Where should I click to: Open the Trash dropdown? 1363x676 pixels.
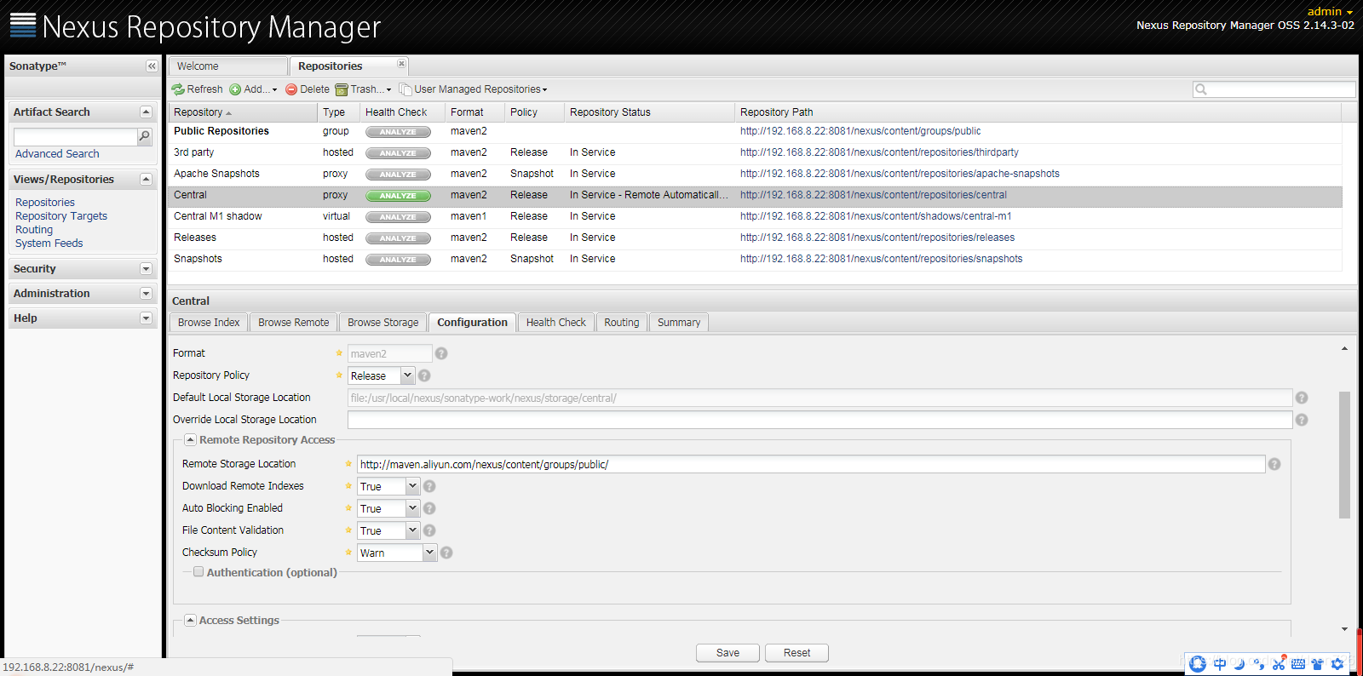point(364,89)
